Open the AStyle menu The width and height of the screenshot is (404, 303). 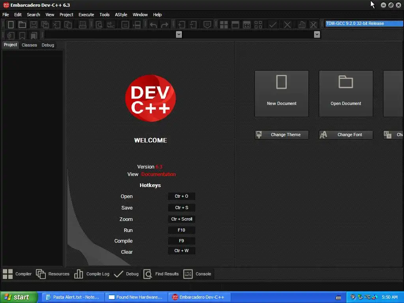[x=121, y=15]
